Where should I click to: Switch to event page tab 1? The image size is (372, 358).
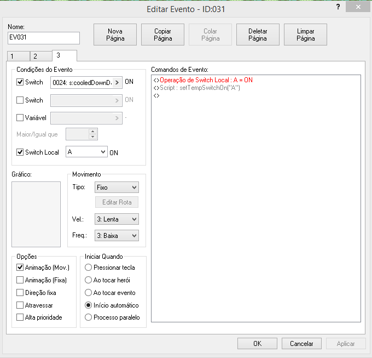pos(18,56)
